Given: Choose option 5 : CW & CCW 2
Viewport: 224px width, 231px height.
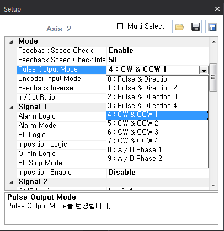Looking at the screenshot, I should pyautogui.click(x=157, y=123).
